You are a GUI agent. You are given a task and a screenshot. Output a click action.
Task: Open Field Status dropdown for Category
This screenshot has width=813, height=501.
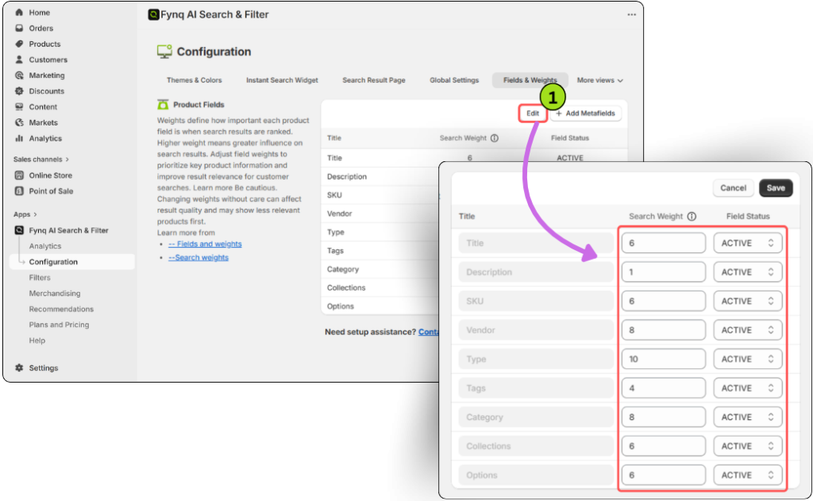(x=748, y=418)
